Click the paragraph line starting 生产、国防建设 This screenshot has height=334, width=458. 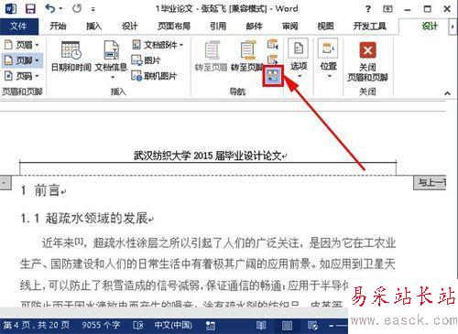pos(208,264)
